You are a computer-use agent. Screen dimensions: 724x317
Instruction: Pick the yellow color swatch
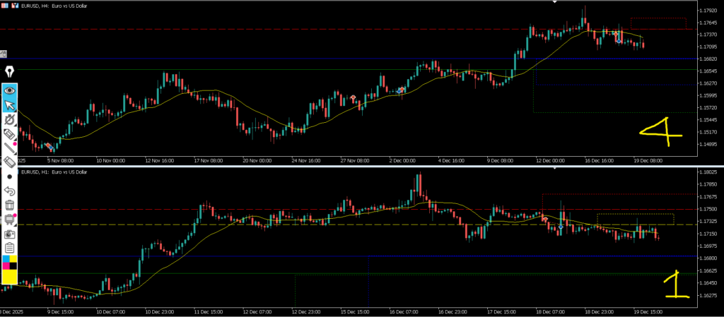click(x=10, y=277)
